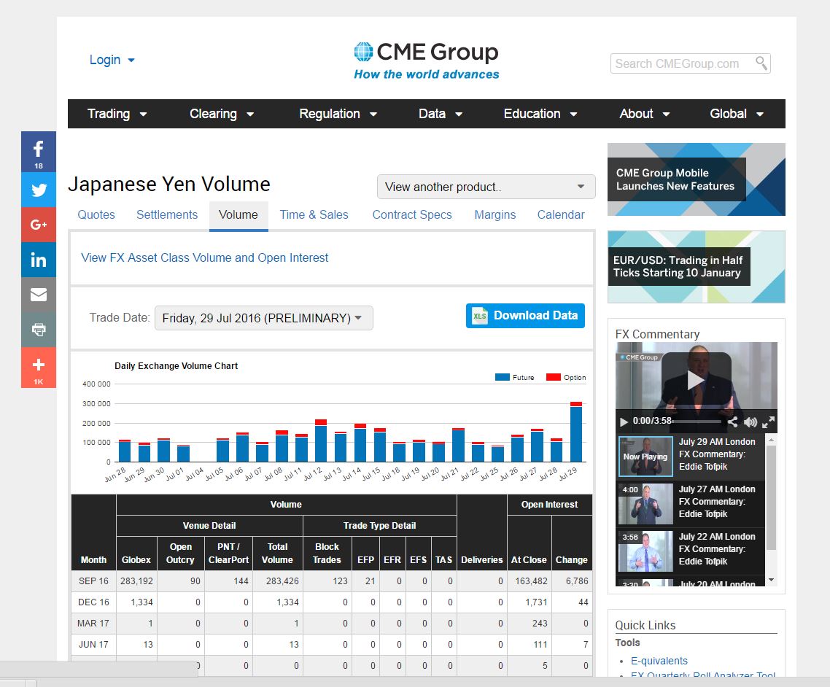Switch to Time & Sales tab
The image size is (830, 687).
coord(314,215)
